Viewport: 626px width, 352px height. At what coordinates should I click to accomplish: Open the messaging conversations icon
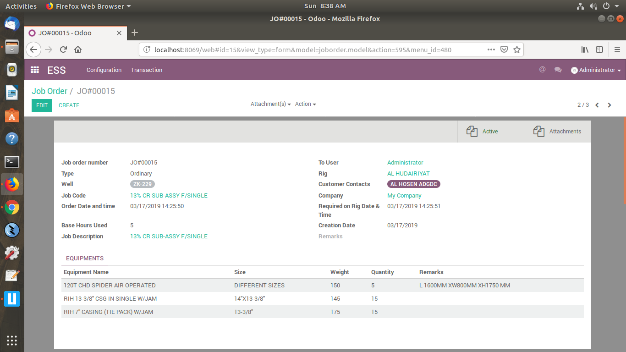pyautogui.click(x=558, y=70)
